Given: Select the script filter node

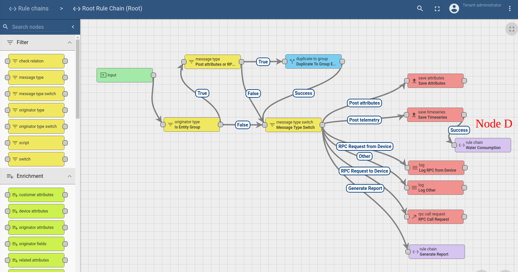Looking at the screenshot, I should [x=36, y=143].
